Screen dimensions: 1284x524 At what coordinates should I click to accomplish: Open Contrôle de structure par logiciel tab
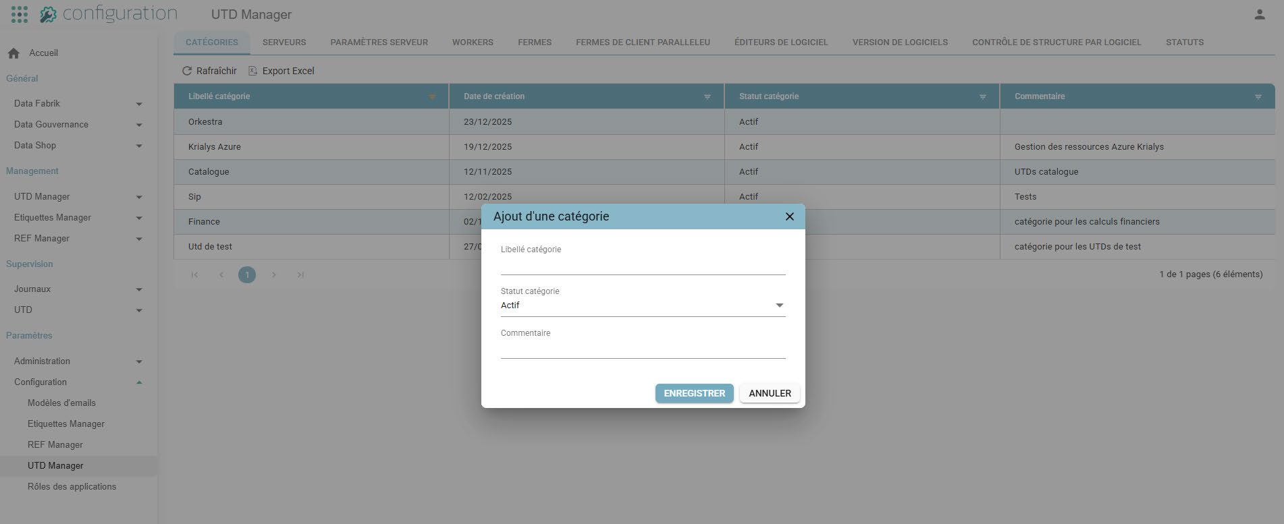click(x=1056, y=42)
